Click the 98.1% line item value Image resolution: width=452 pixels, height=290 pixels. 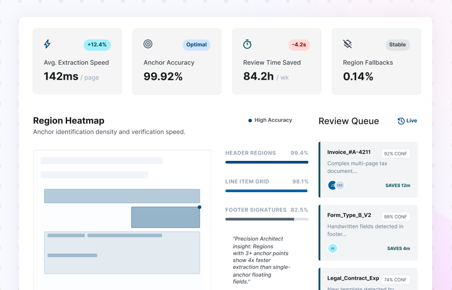(x=300, y=181)
